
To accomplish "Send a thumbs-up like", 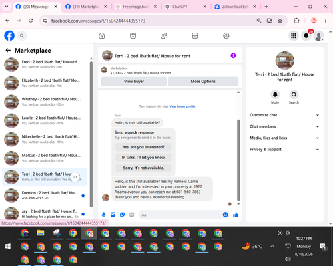I will tap(236, 215).
